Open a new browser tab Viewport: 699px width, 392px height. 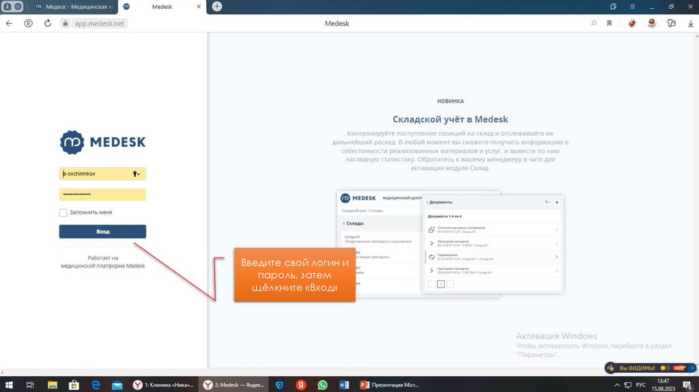coord(217,6)
